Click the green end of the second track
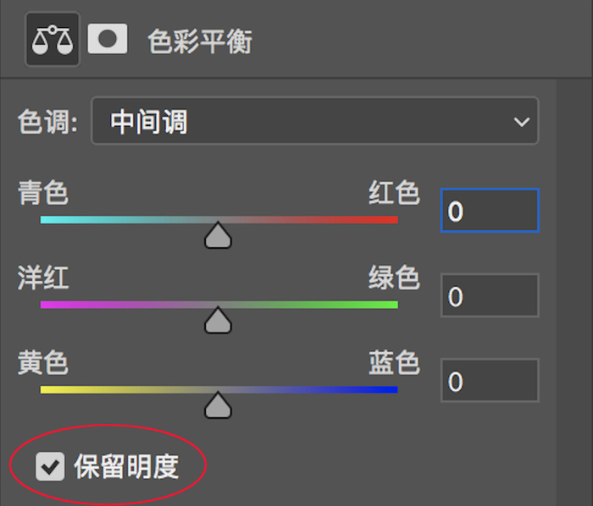Screen dimensions: 593x506 390,305
